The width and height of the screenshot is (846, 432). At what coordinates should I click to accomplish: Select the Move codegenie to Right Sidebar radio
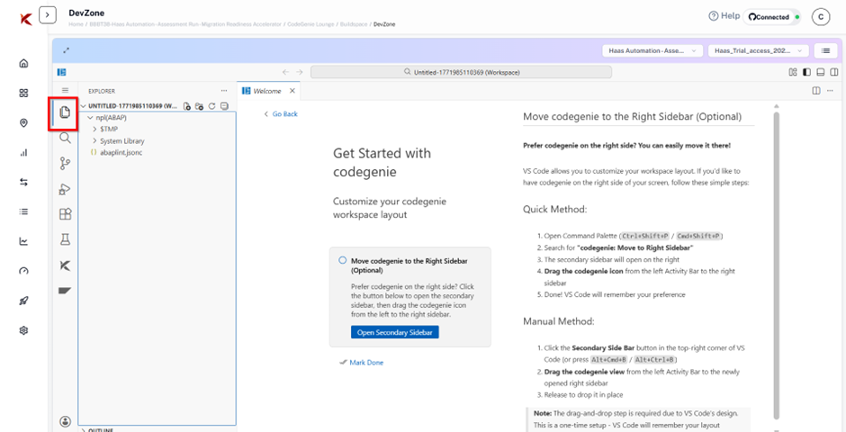click(x=343, y=260)
